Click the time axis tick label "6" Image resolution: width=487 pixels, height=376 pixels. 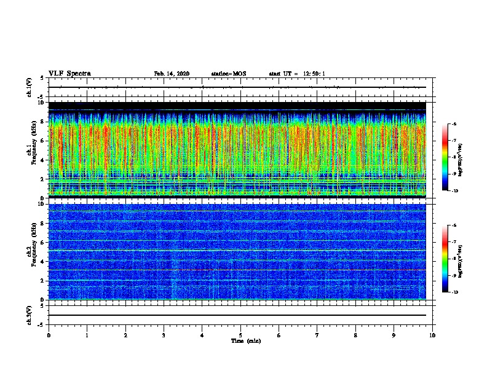tap(279, 335)
